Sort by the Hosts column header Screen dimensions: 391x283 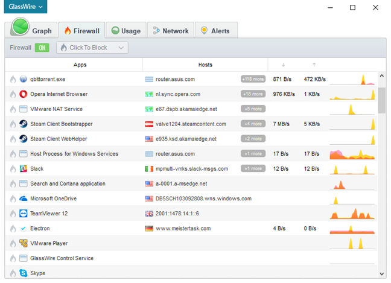coord(205,65)
